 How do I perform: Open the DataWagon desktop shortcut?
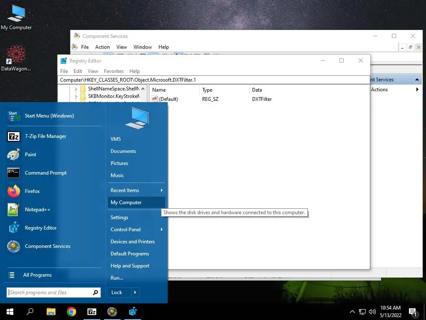coord(16,58)
